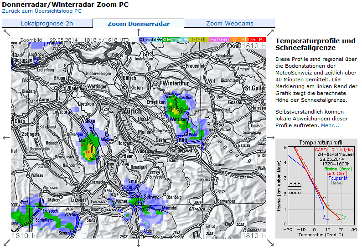The width and height of the screenshot is (362, 249).
Task: Click the red B. legend swatch
Action: click(262, 40)
